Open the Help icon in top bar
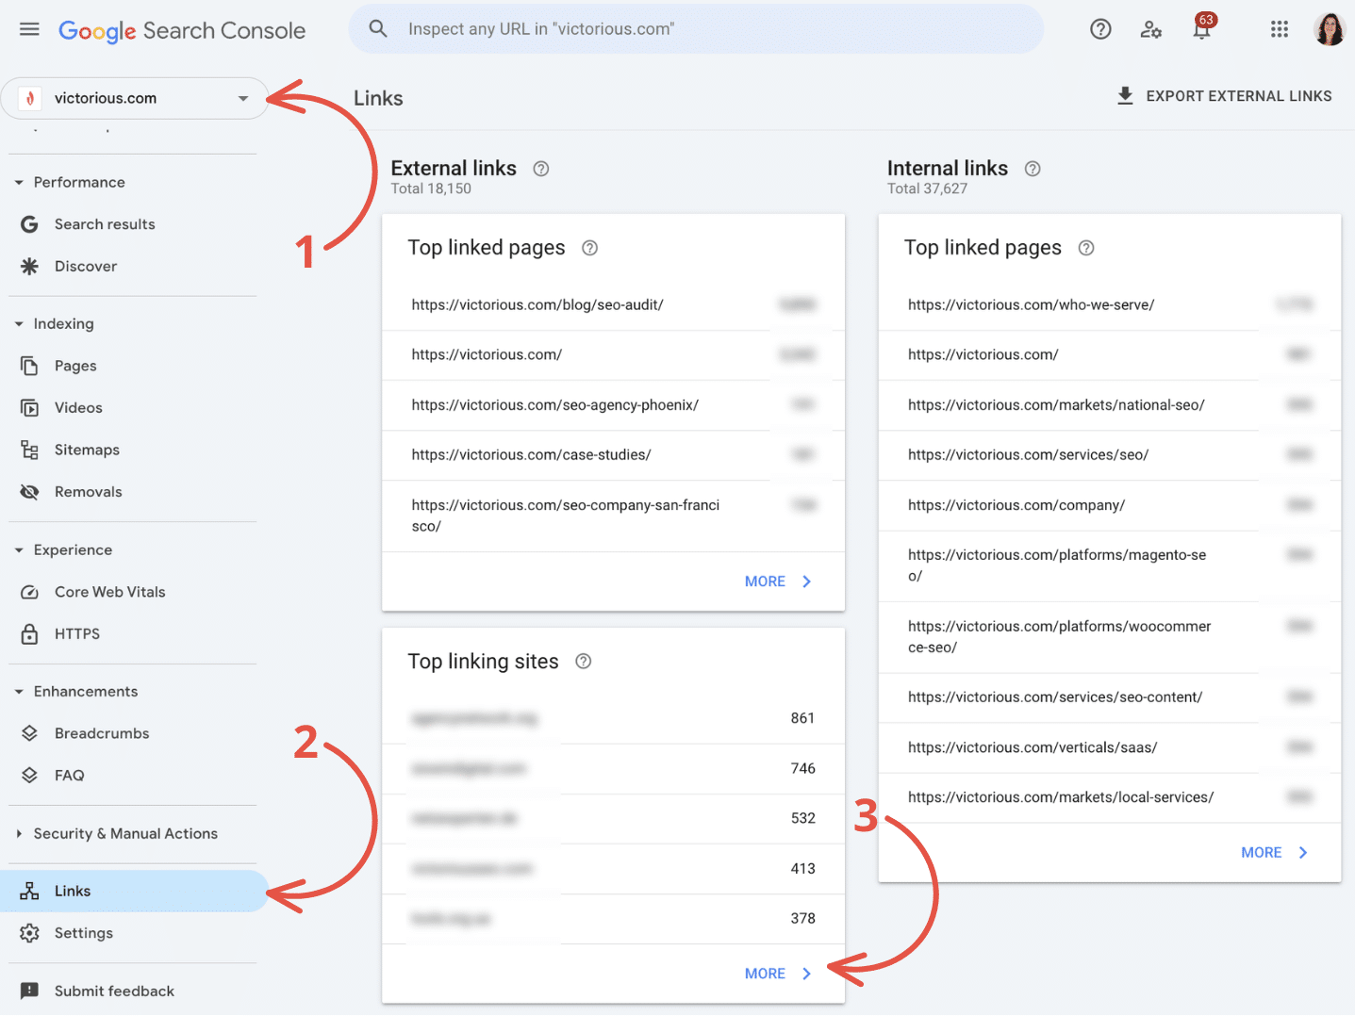Image resolution: width=1355 pixels, height=1016 pixels. (x=1100, y=29)
